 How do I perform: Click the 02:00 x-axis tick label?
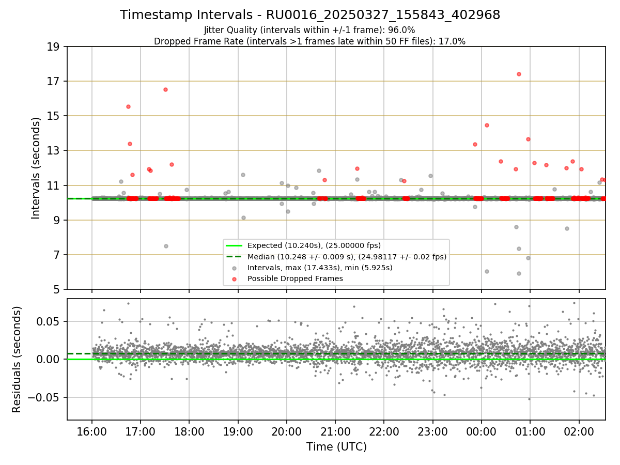[x=579, y=431]
